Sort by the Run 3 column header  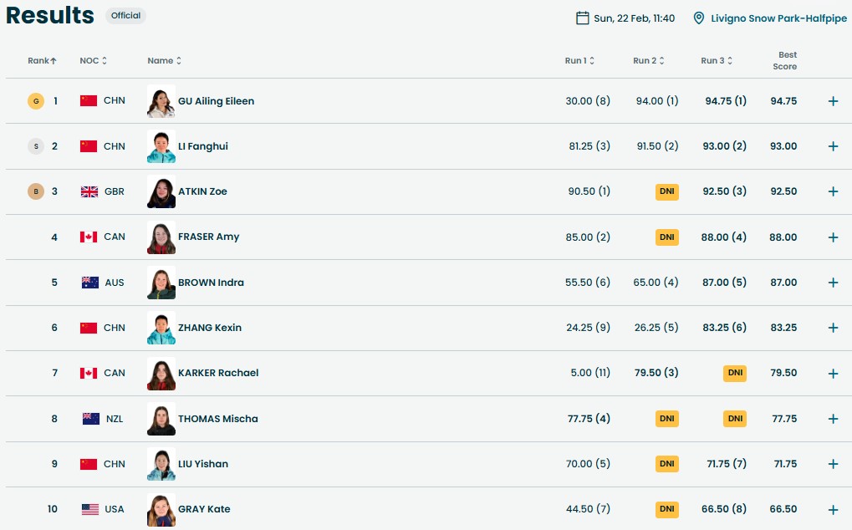(717, 61)
